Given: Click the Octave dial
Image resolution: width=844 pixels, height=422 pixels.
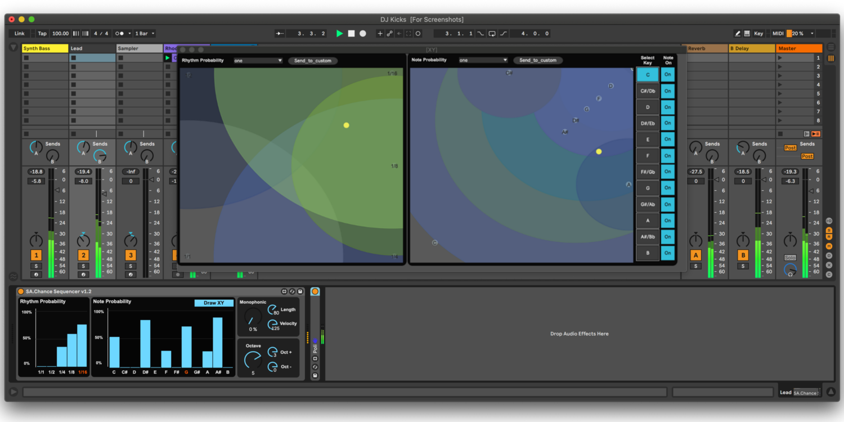Looking at the screenshot, I should [x=253, y=360].
